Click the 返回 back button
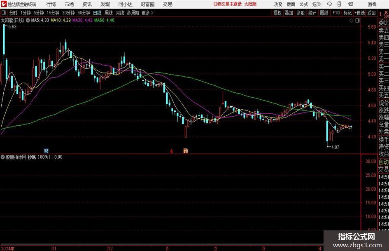The image size is (389, 251). pyautogui.click(x=371, y=13)
